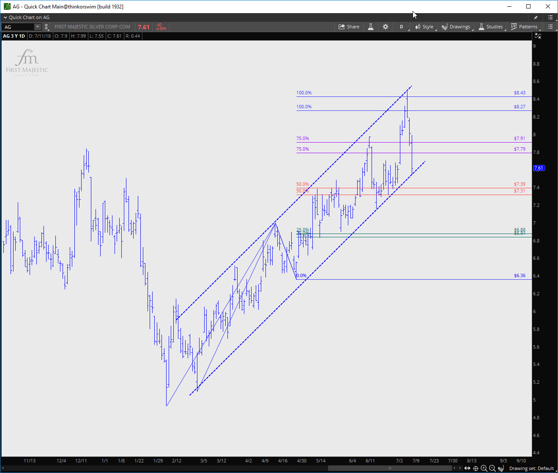Open the Studies menu
558x473 pixels.
(x=491, y=27)
